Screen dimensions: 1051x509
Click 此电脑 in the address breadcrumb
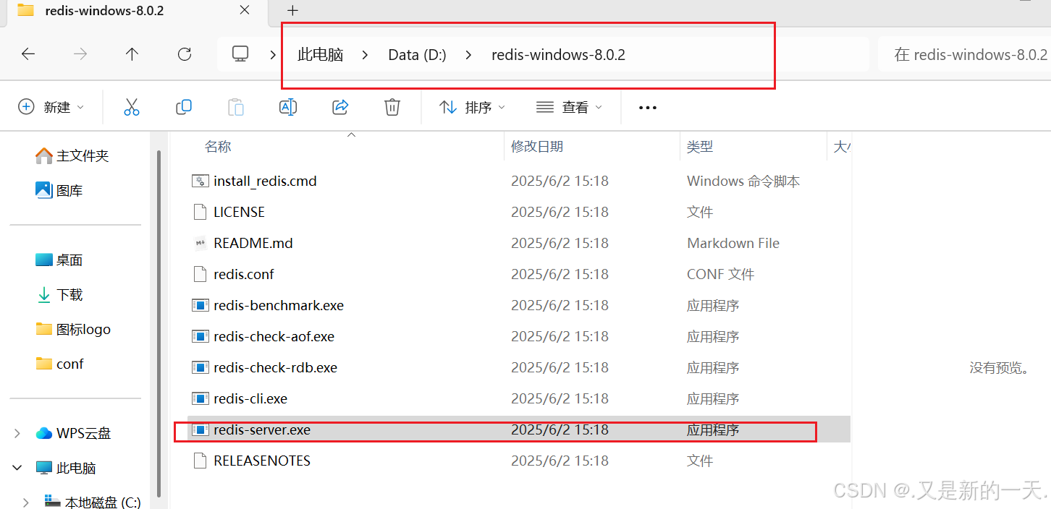click(321, 55)
